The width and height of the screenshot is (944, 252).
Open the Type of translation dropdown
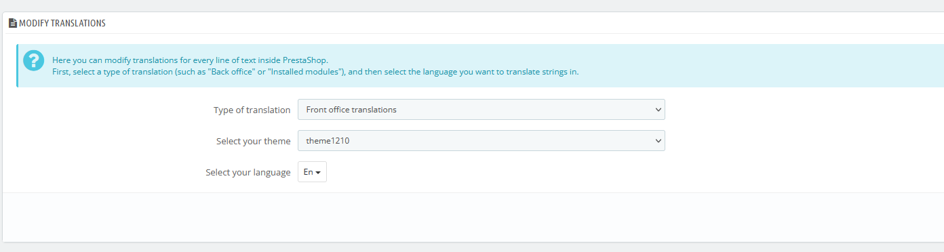pos(481,109)
